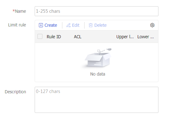Click the trash bin Delete icon
This screenshot has height=125, width=186.
point(91,25)
